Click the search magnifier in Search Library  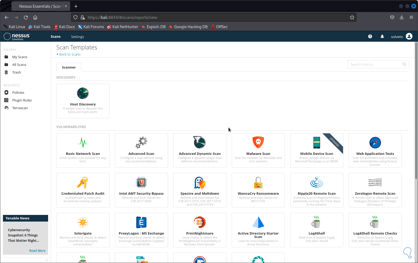pyautogui.click(x=404, y=64)
